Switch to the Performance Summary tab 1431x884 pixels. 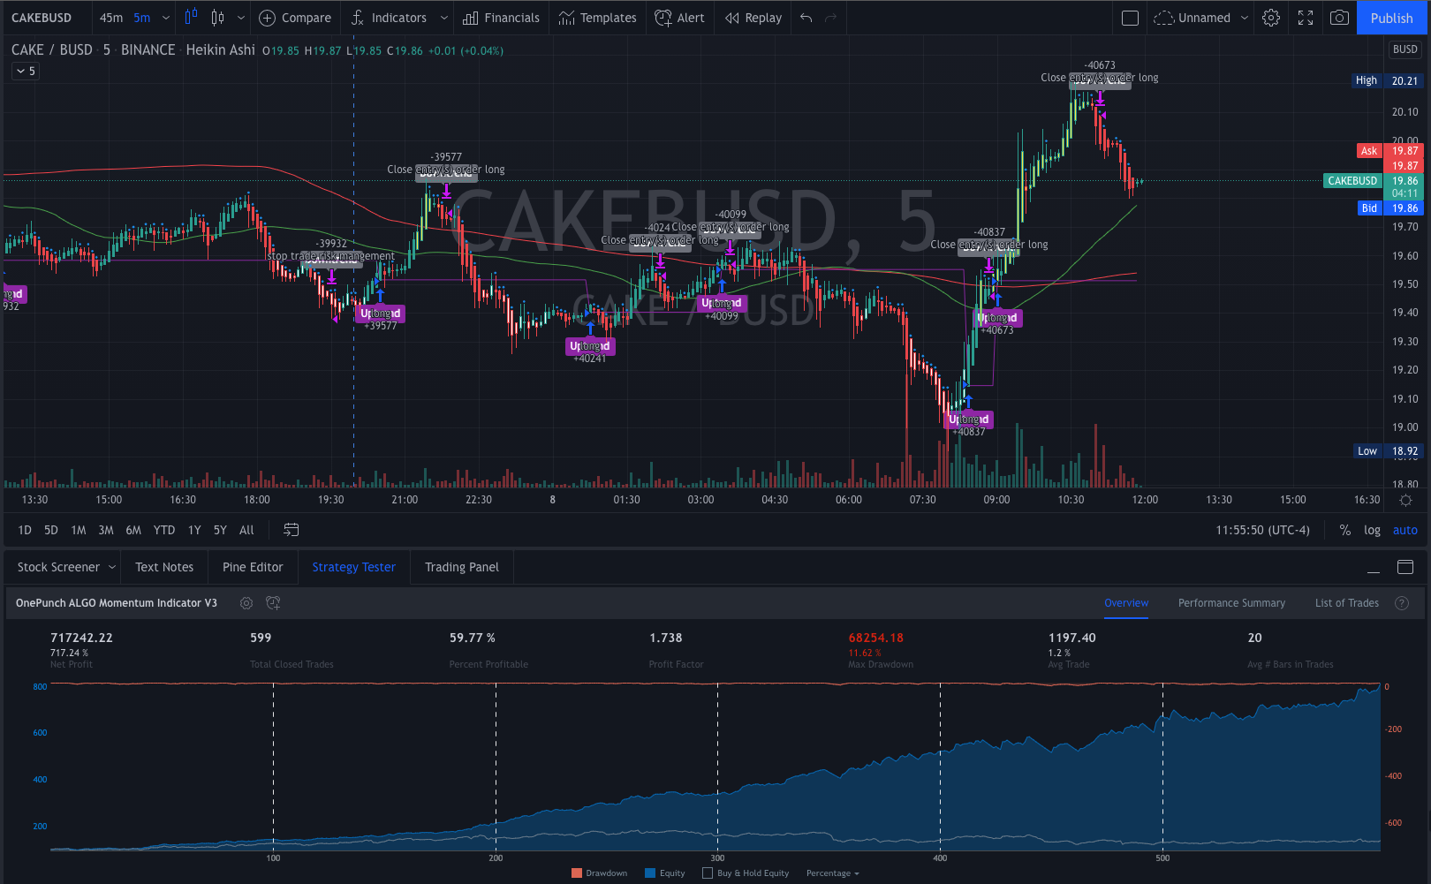coord(1231,603)
